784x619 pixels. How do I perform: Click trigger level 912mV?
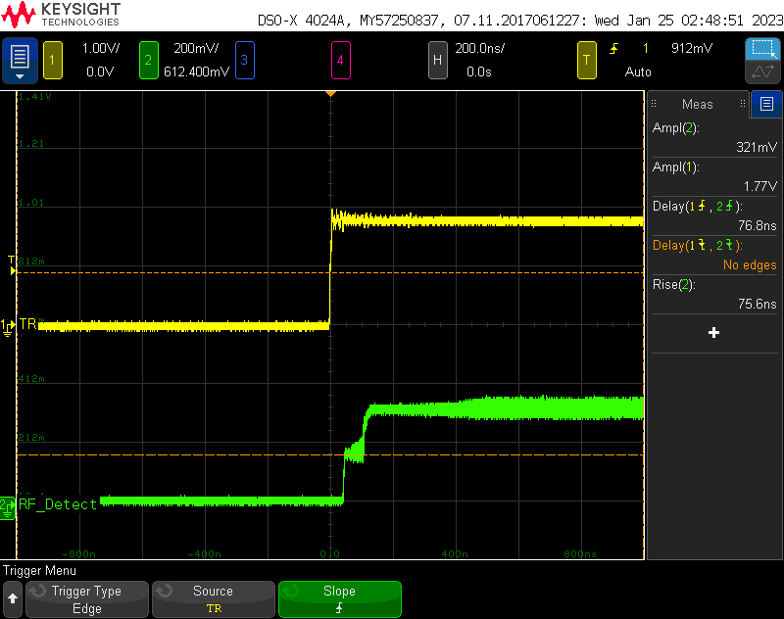692,48
